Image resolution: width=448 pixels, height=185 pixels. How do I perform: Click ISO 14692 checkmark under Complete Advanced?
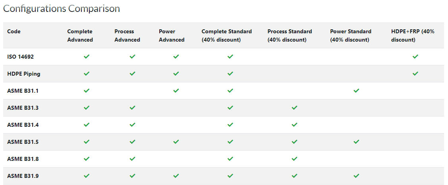[87, 57]
